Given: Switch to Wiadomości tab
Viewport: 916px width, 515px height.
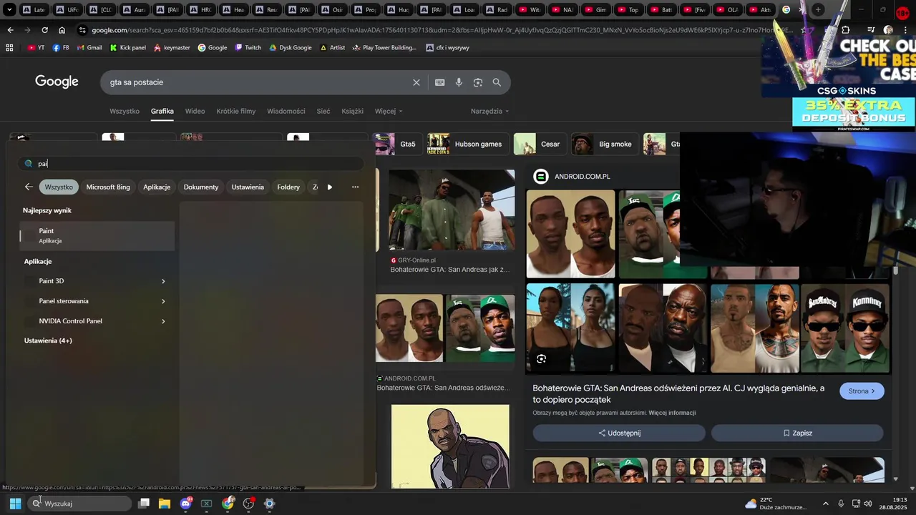Looking at the screenshot, I should pos(286,111).
